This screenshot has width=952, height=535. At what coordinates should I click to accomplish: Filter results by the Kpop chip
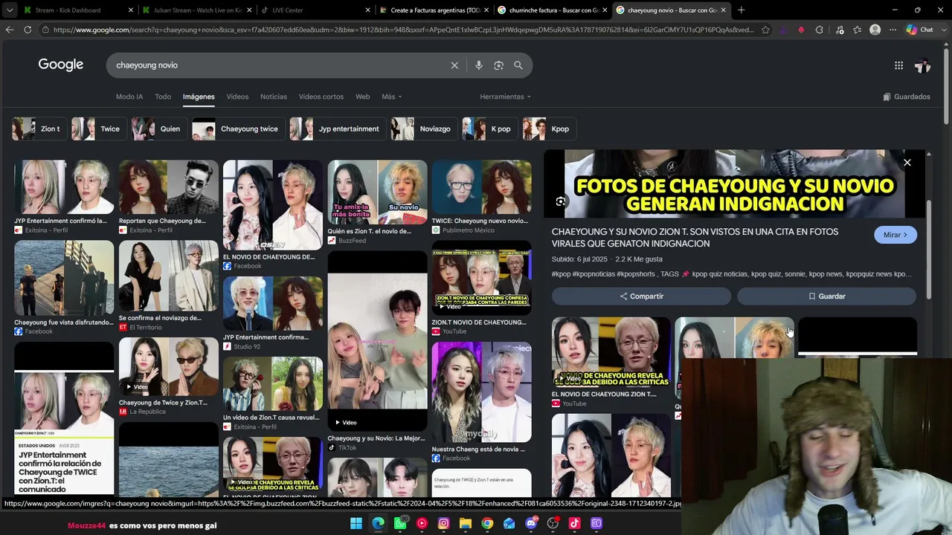coord(547,129)
